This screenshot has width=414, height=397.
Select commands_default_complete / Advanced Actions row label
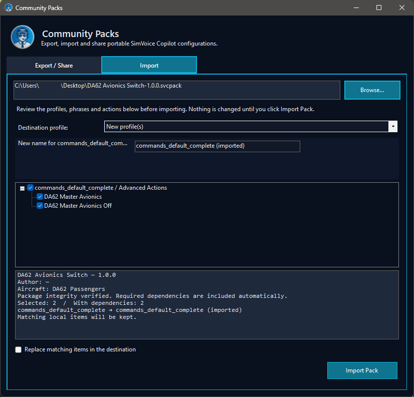coord(101,188)
